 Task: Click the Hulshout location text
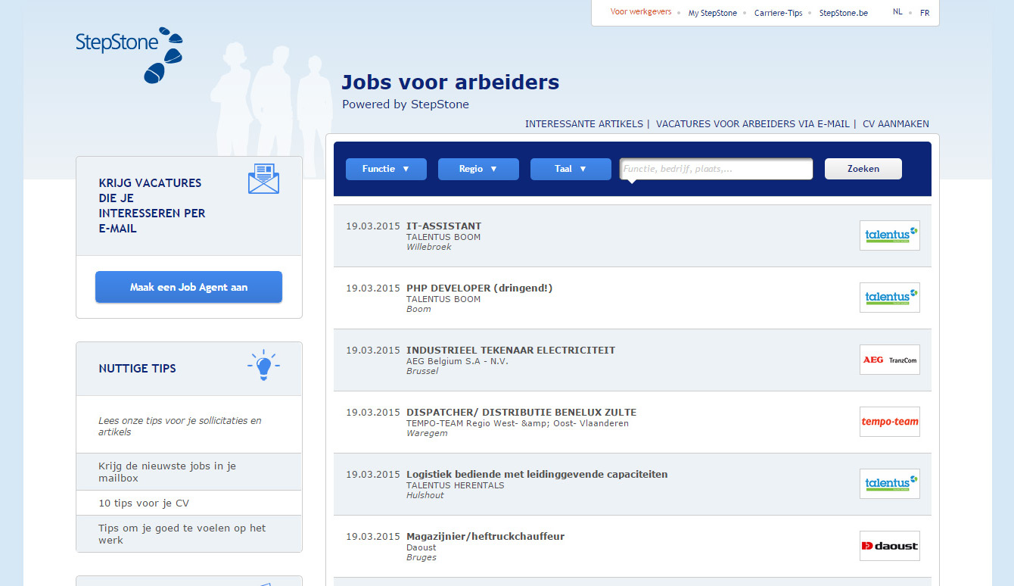tap(425, 495)
